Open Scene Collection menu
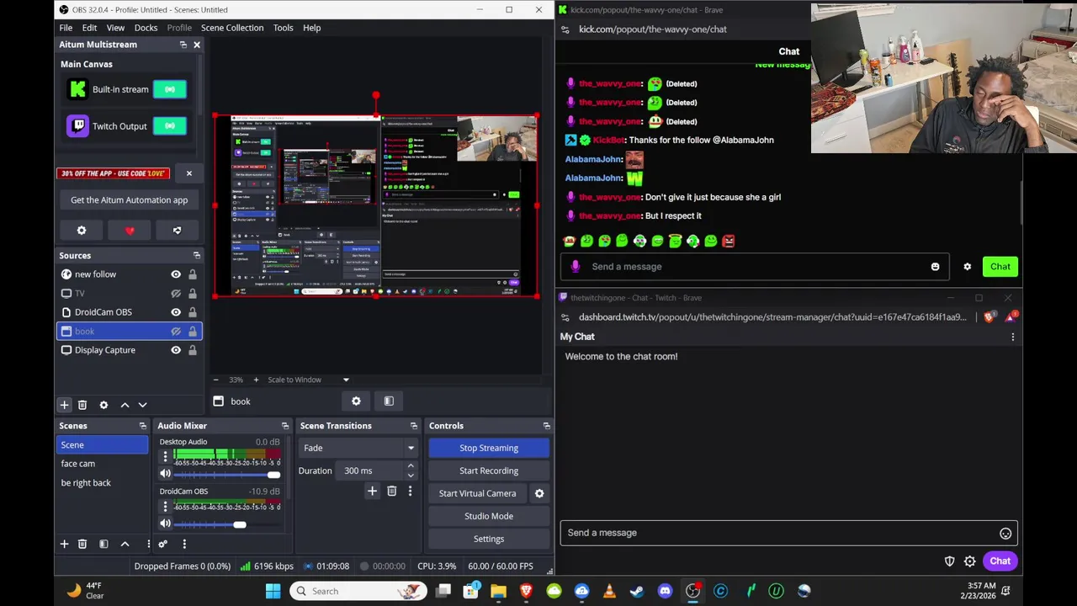This screenshot has height=606, width=1077. pos(232,28)
